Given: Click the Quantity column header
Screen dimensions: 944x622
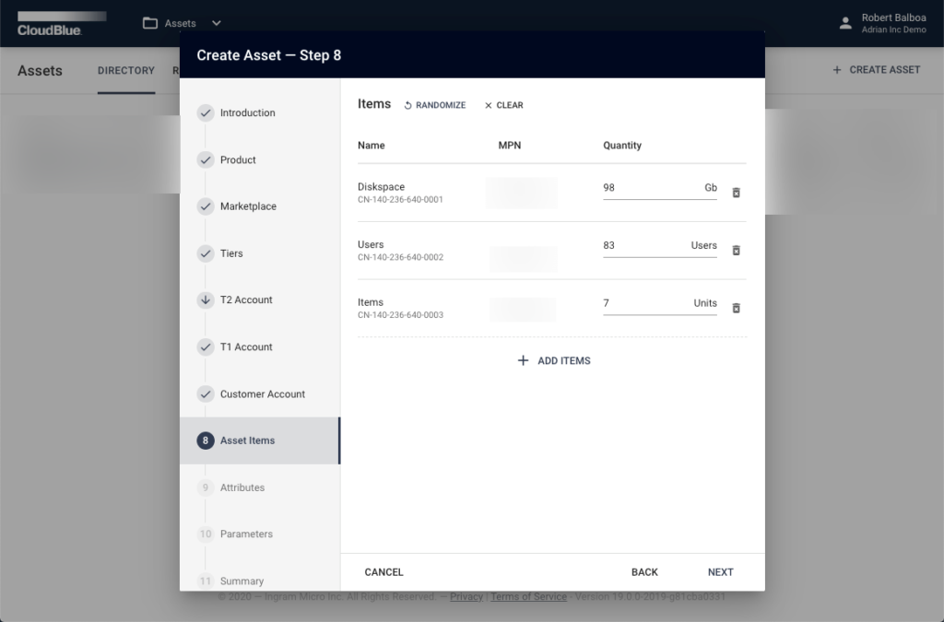Looking at the screenshot, I should pyautogui.click(x=622, y=145).
